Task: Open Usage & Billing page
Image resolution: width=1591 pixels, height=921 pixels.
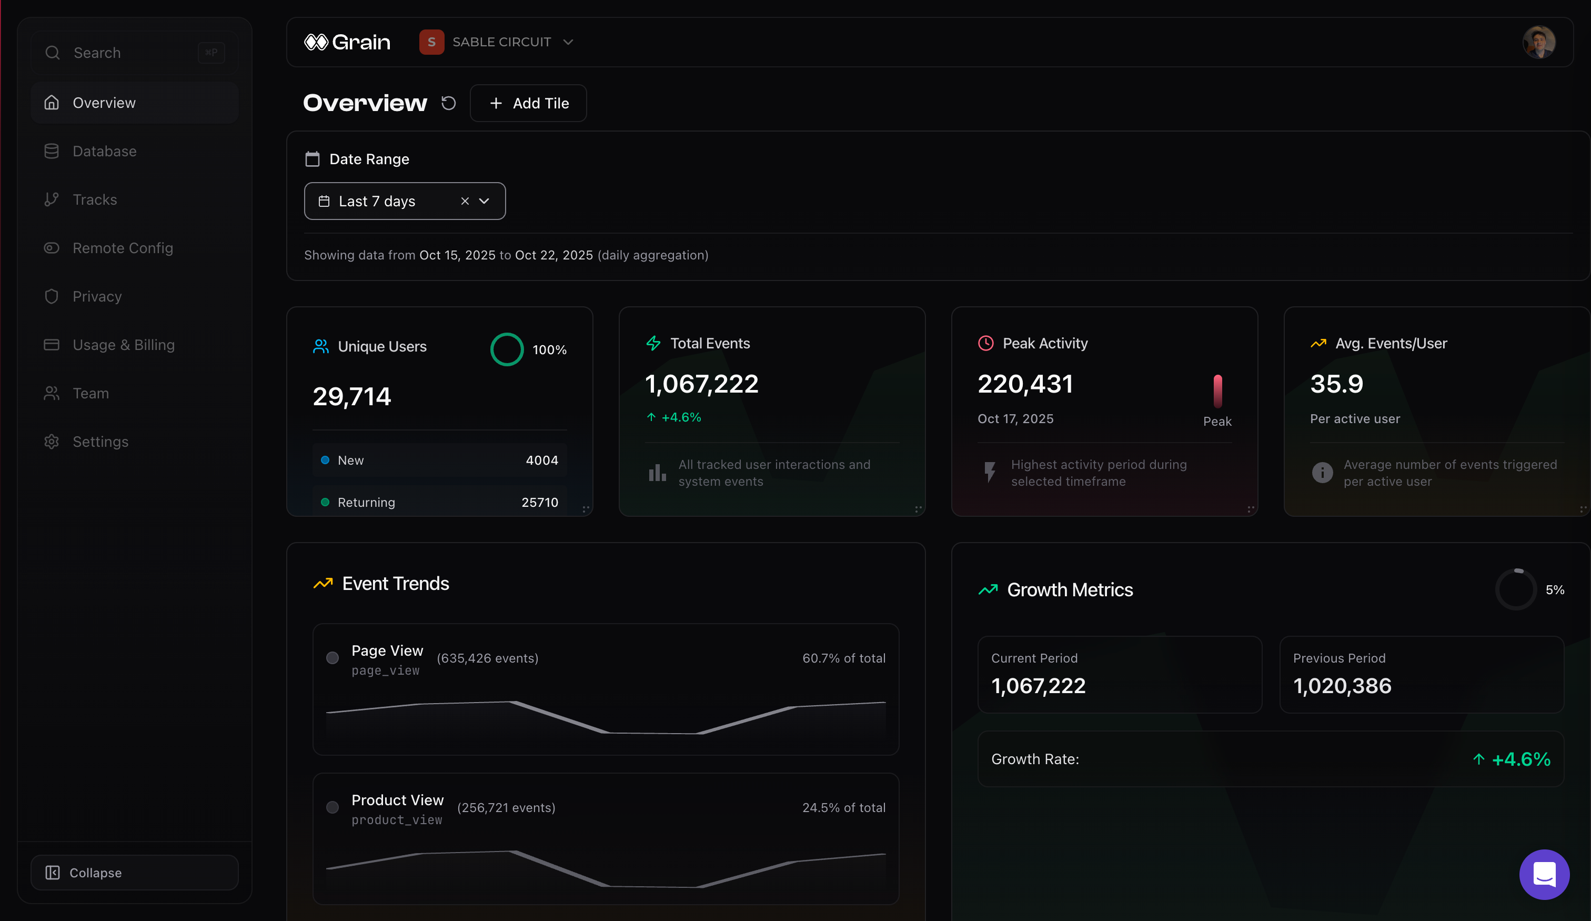Action: point(123,345)
